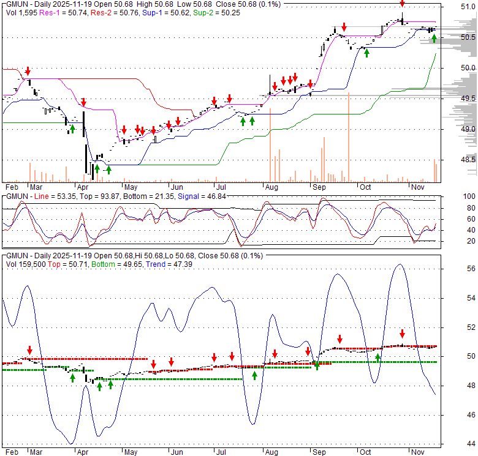Viewport: 478px width, 456px height.
Task: Click the red arrow above the April price drop
Action: (x=83, y=102)
